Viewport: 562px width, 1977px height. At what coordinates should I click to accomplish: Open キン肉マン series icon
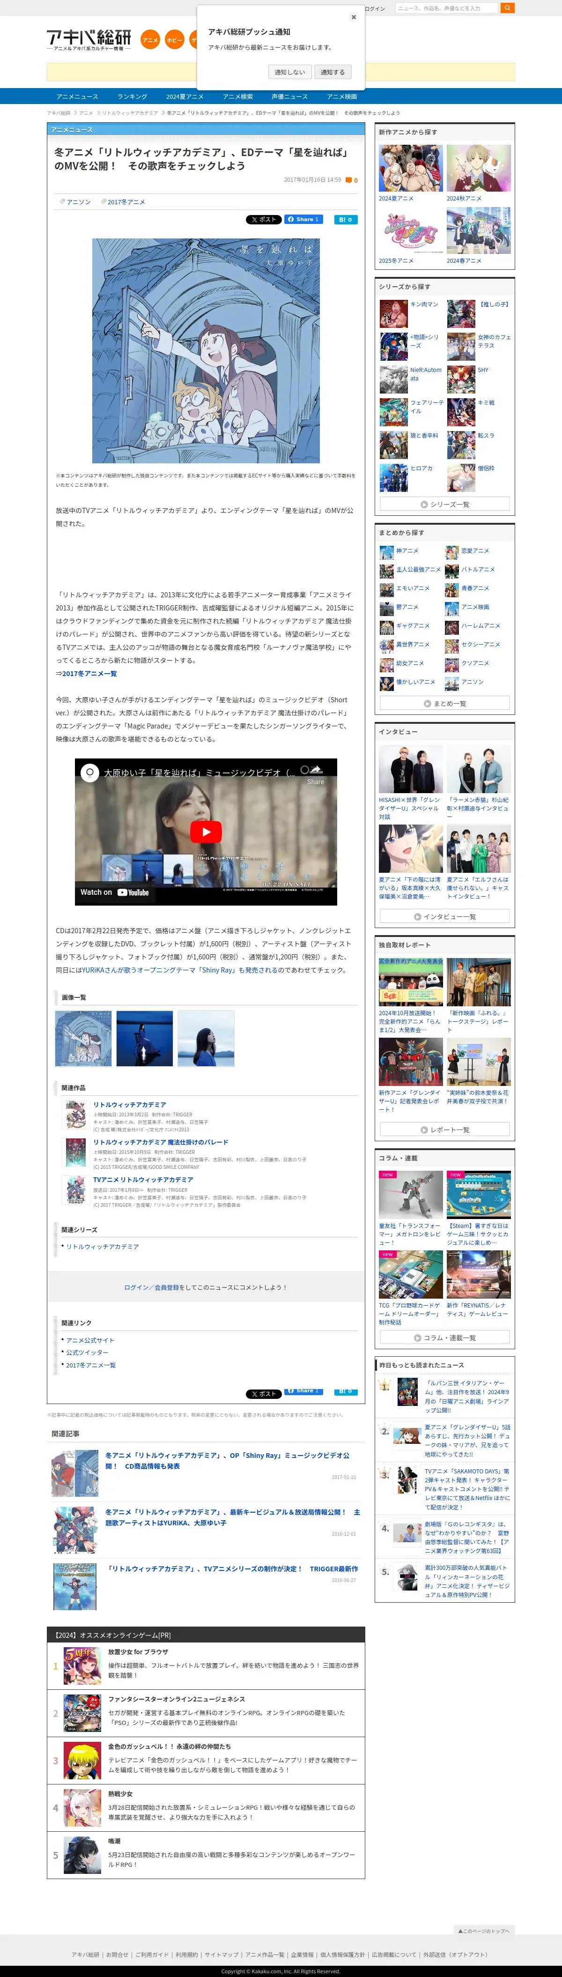click(x=393, y=315)
